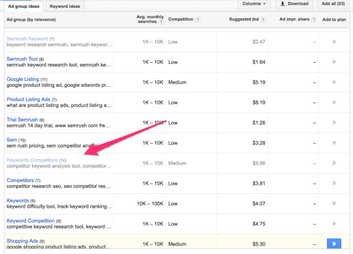Screen dimensions: 353x254
Task: Add Semrush Tool group to plan
Action: (334, 62)
